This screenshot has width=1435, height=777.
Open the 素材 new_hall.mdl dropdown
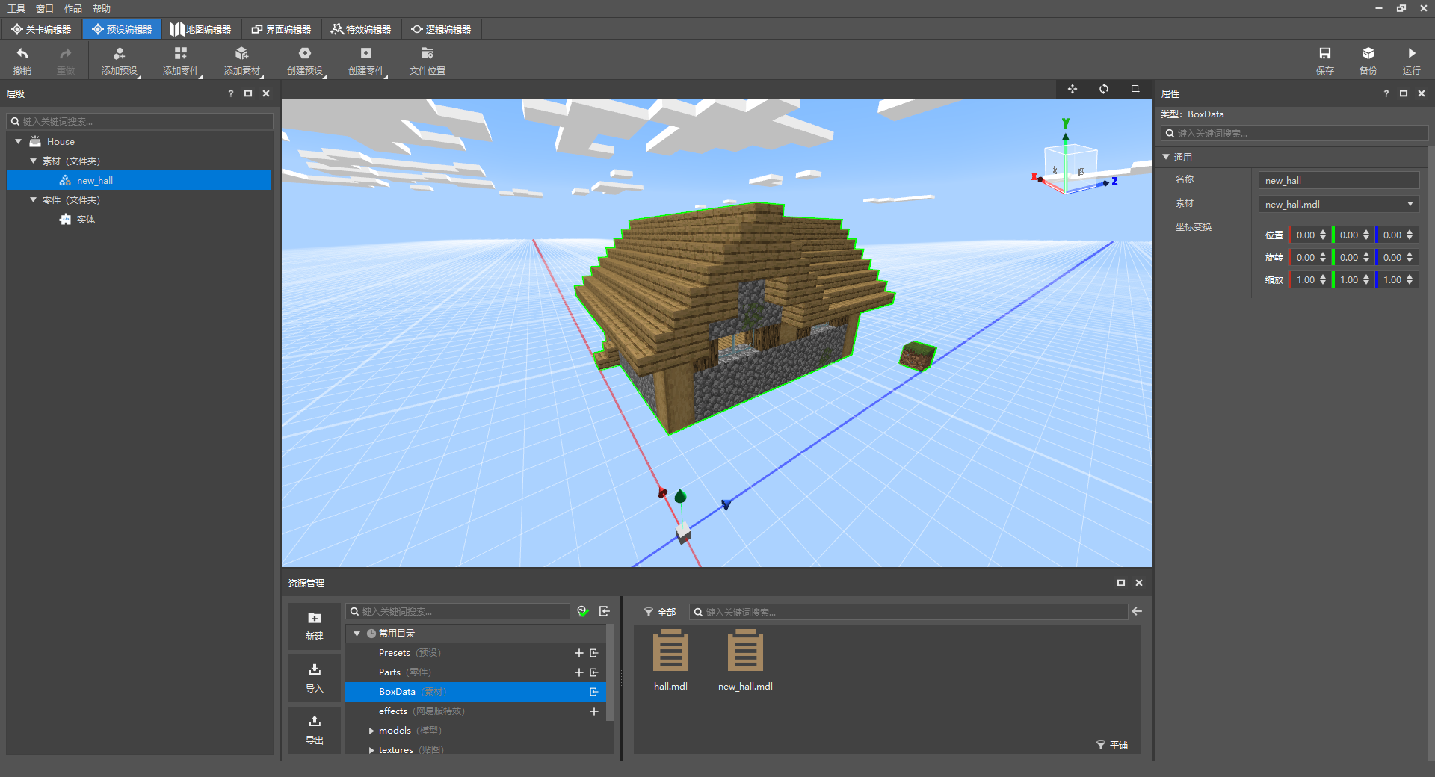(x=1339, y=204)
